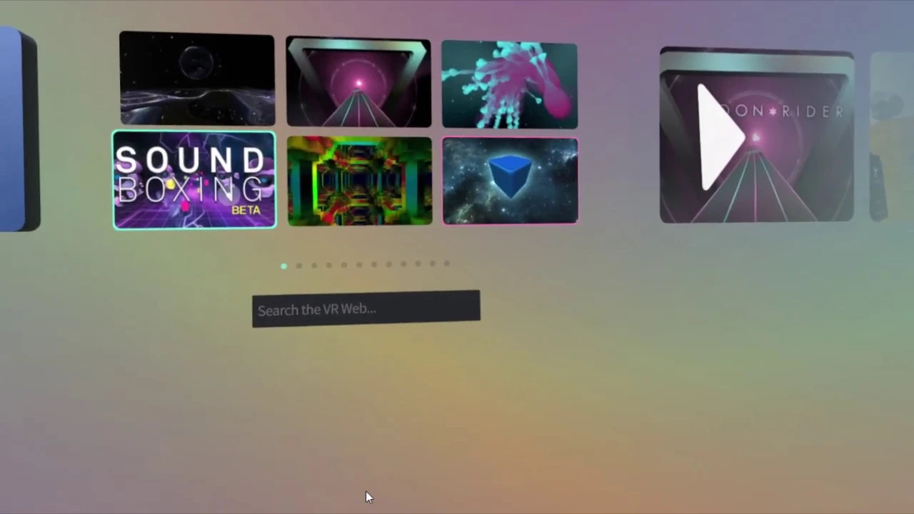Open the dark starfield planet thumbnail
Viewport: 914px width, 514px height.
coord(197,79)
